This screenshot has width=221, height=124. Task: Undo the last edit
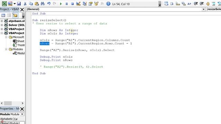point(49,4)
